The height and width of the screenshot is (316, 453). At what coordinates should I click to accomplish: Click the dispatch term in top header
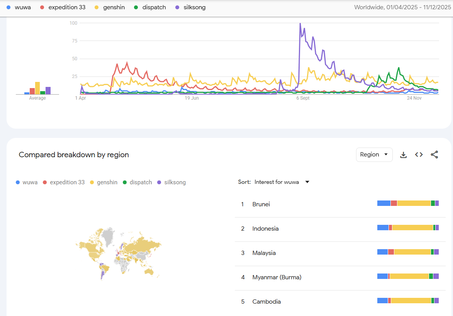click(x=154, y=7)
